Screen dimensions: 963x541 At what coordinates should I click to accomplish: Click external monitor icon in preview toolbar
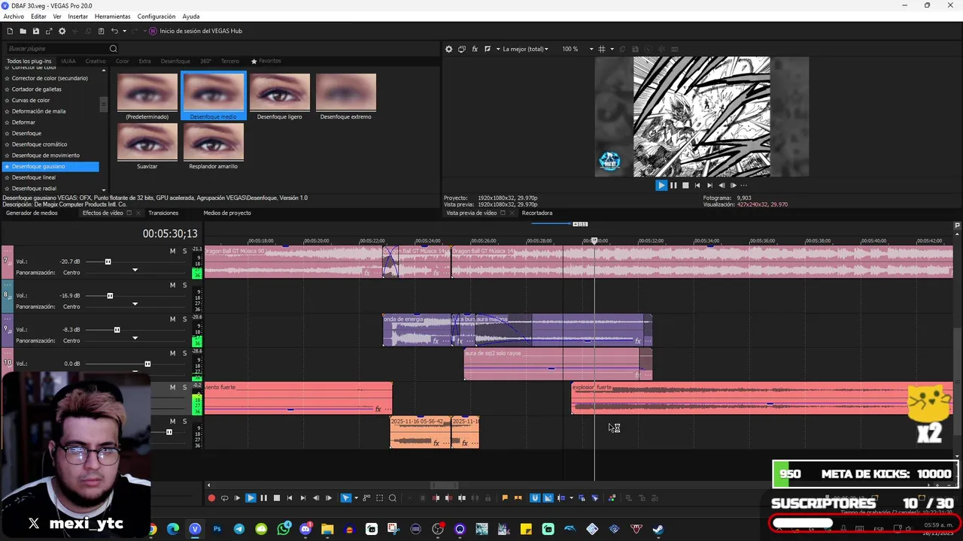pyautogui.click(x=462, y=49)
